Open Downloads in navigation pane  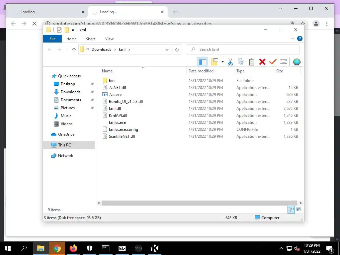(70, 92)
